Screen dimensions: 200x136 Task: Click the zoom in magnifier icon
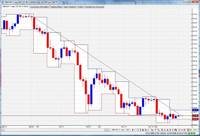point(162,130)
